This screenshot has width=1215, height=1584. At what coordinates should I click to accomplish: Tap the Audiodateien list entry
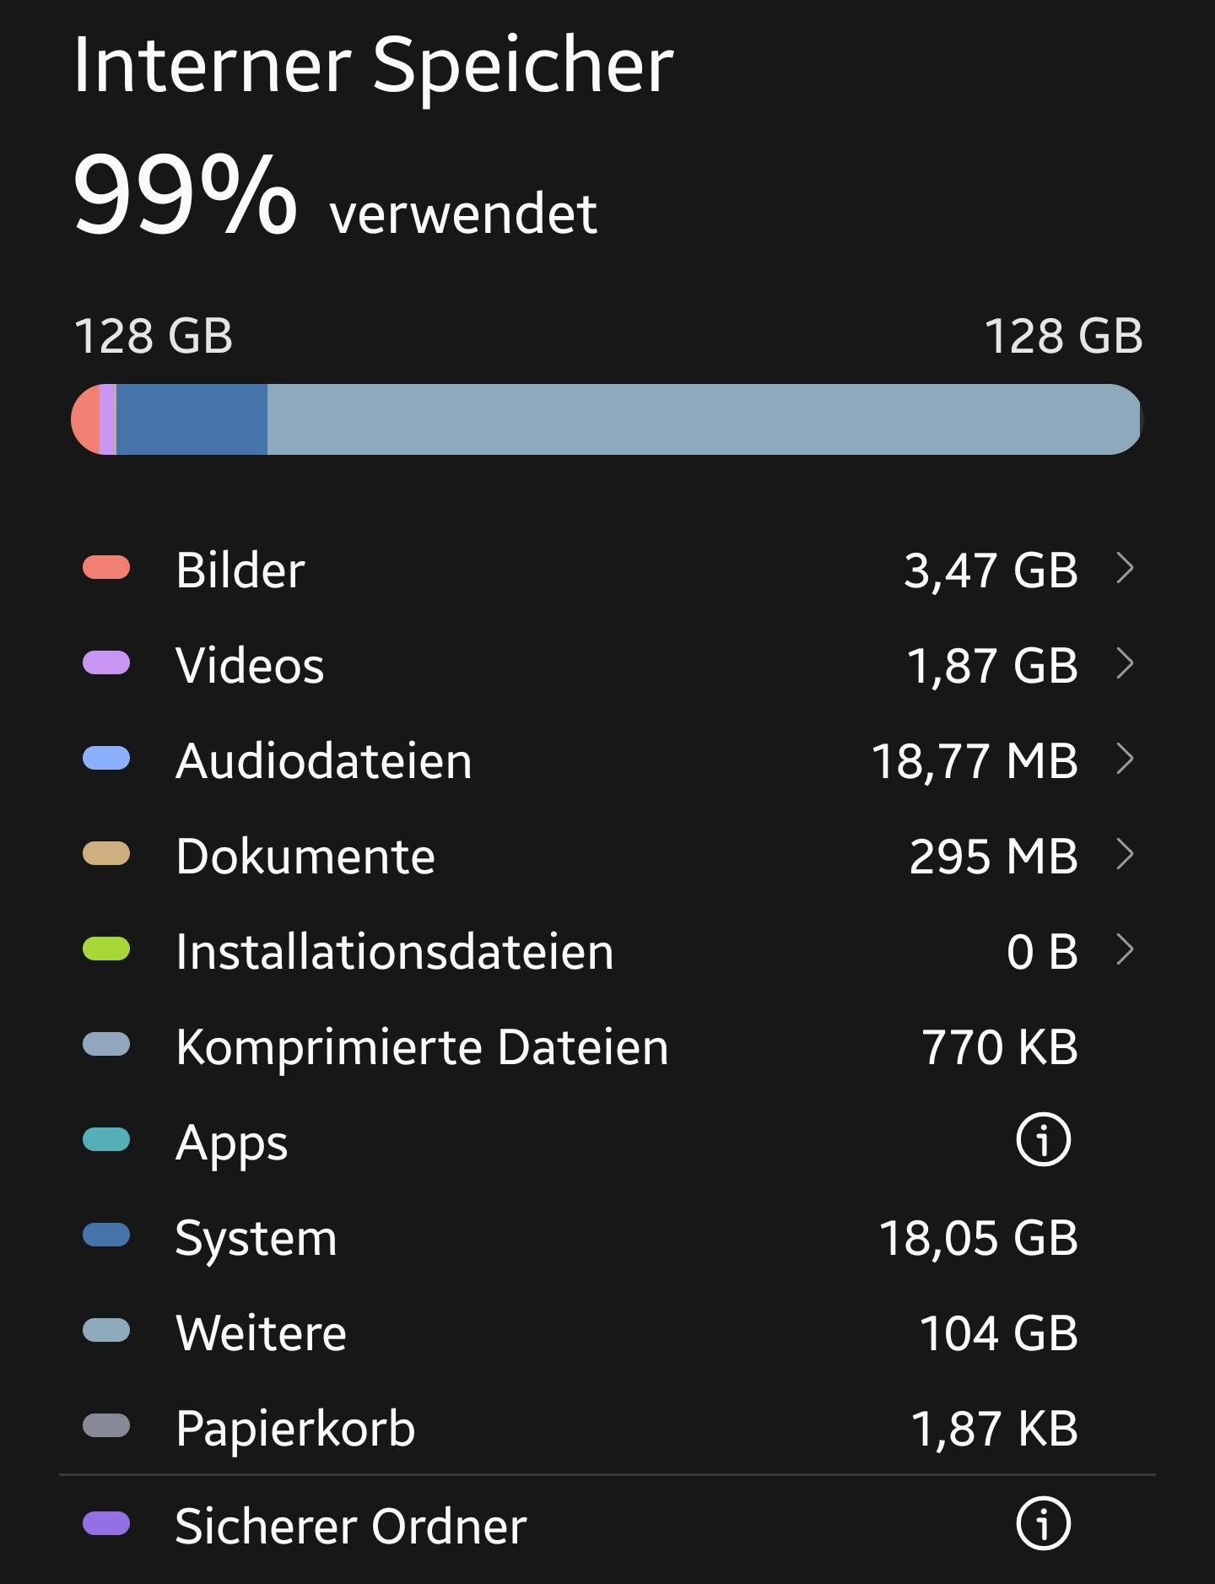point(323,760)
